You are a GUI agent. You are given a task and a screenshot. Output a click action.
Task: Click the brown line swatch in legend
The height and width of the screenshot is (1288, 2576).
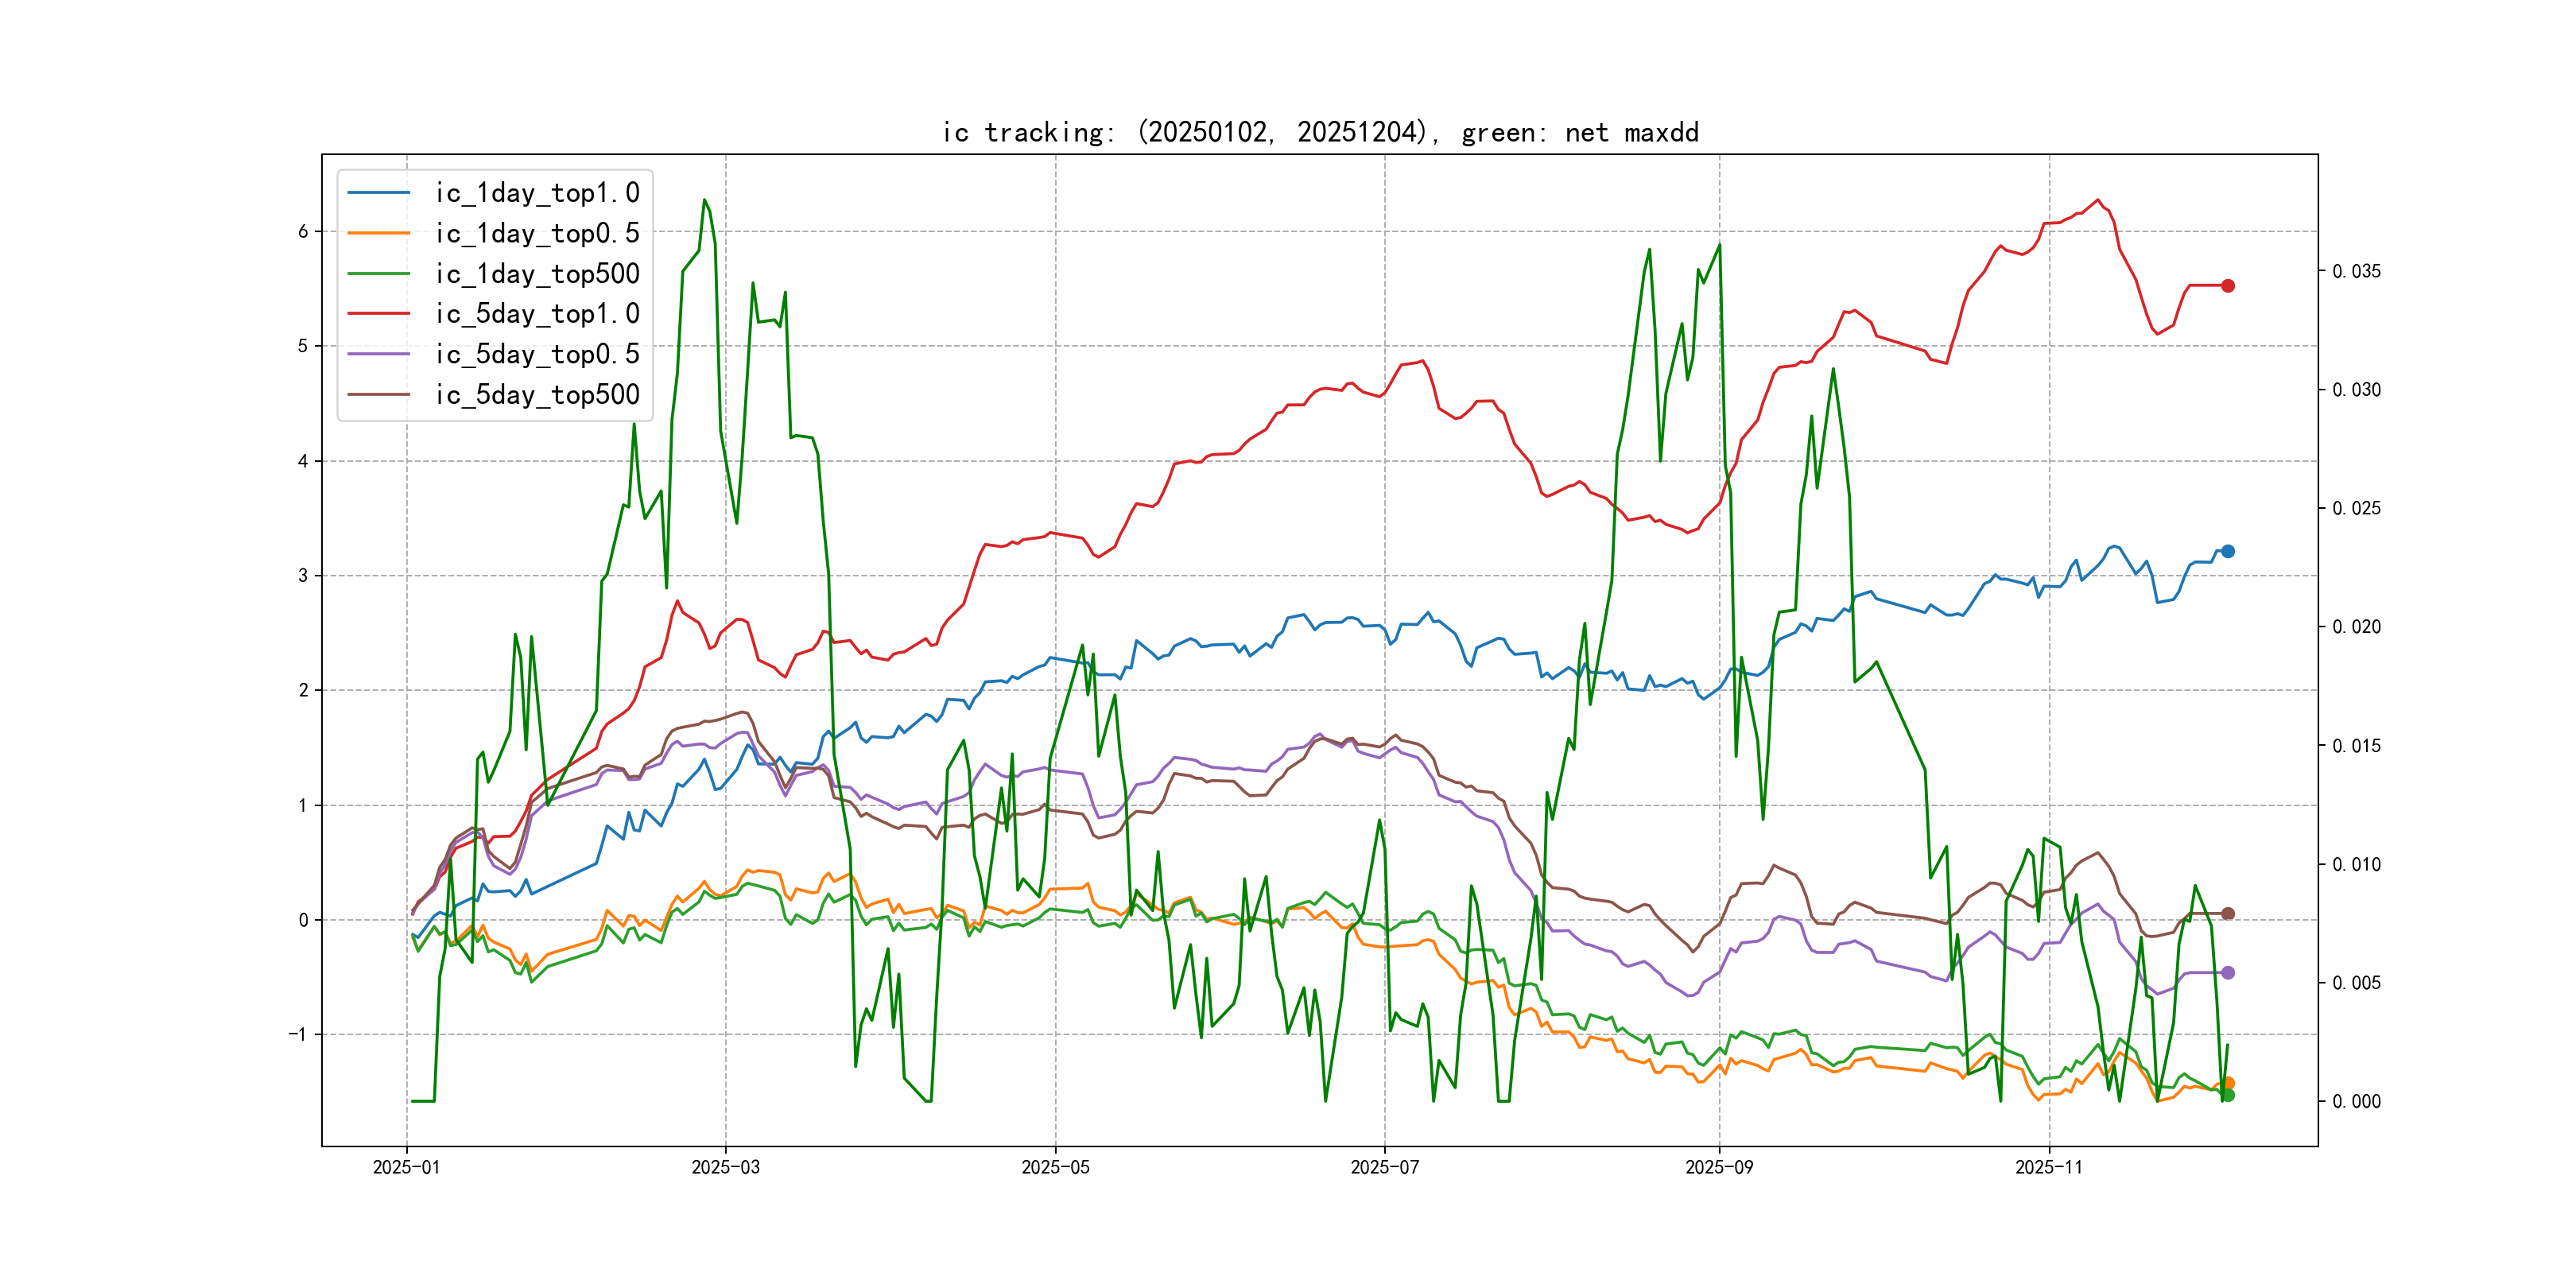coord(378,395)
